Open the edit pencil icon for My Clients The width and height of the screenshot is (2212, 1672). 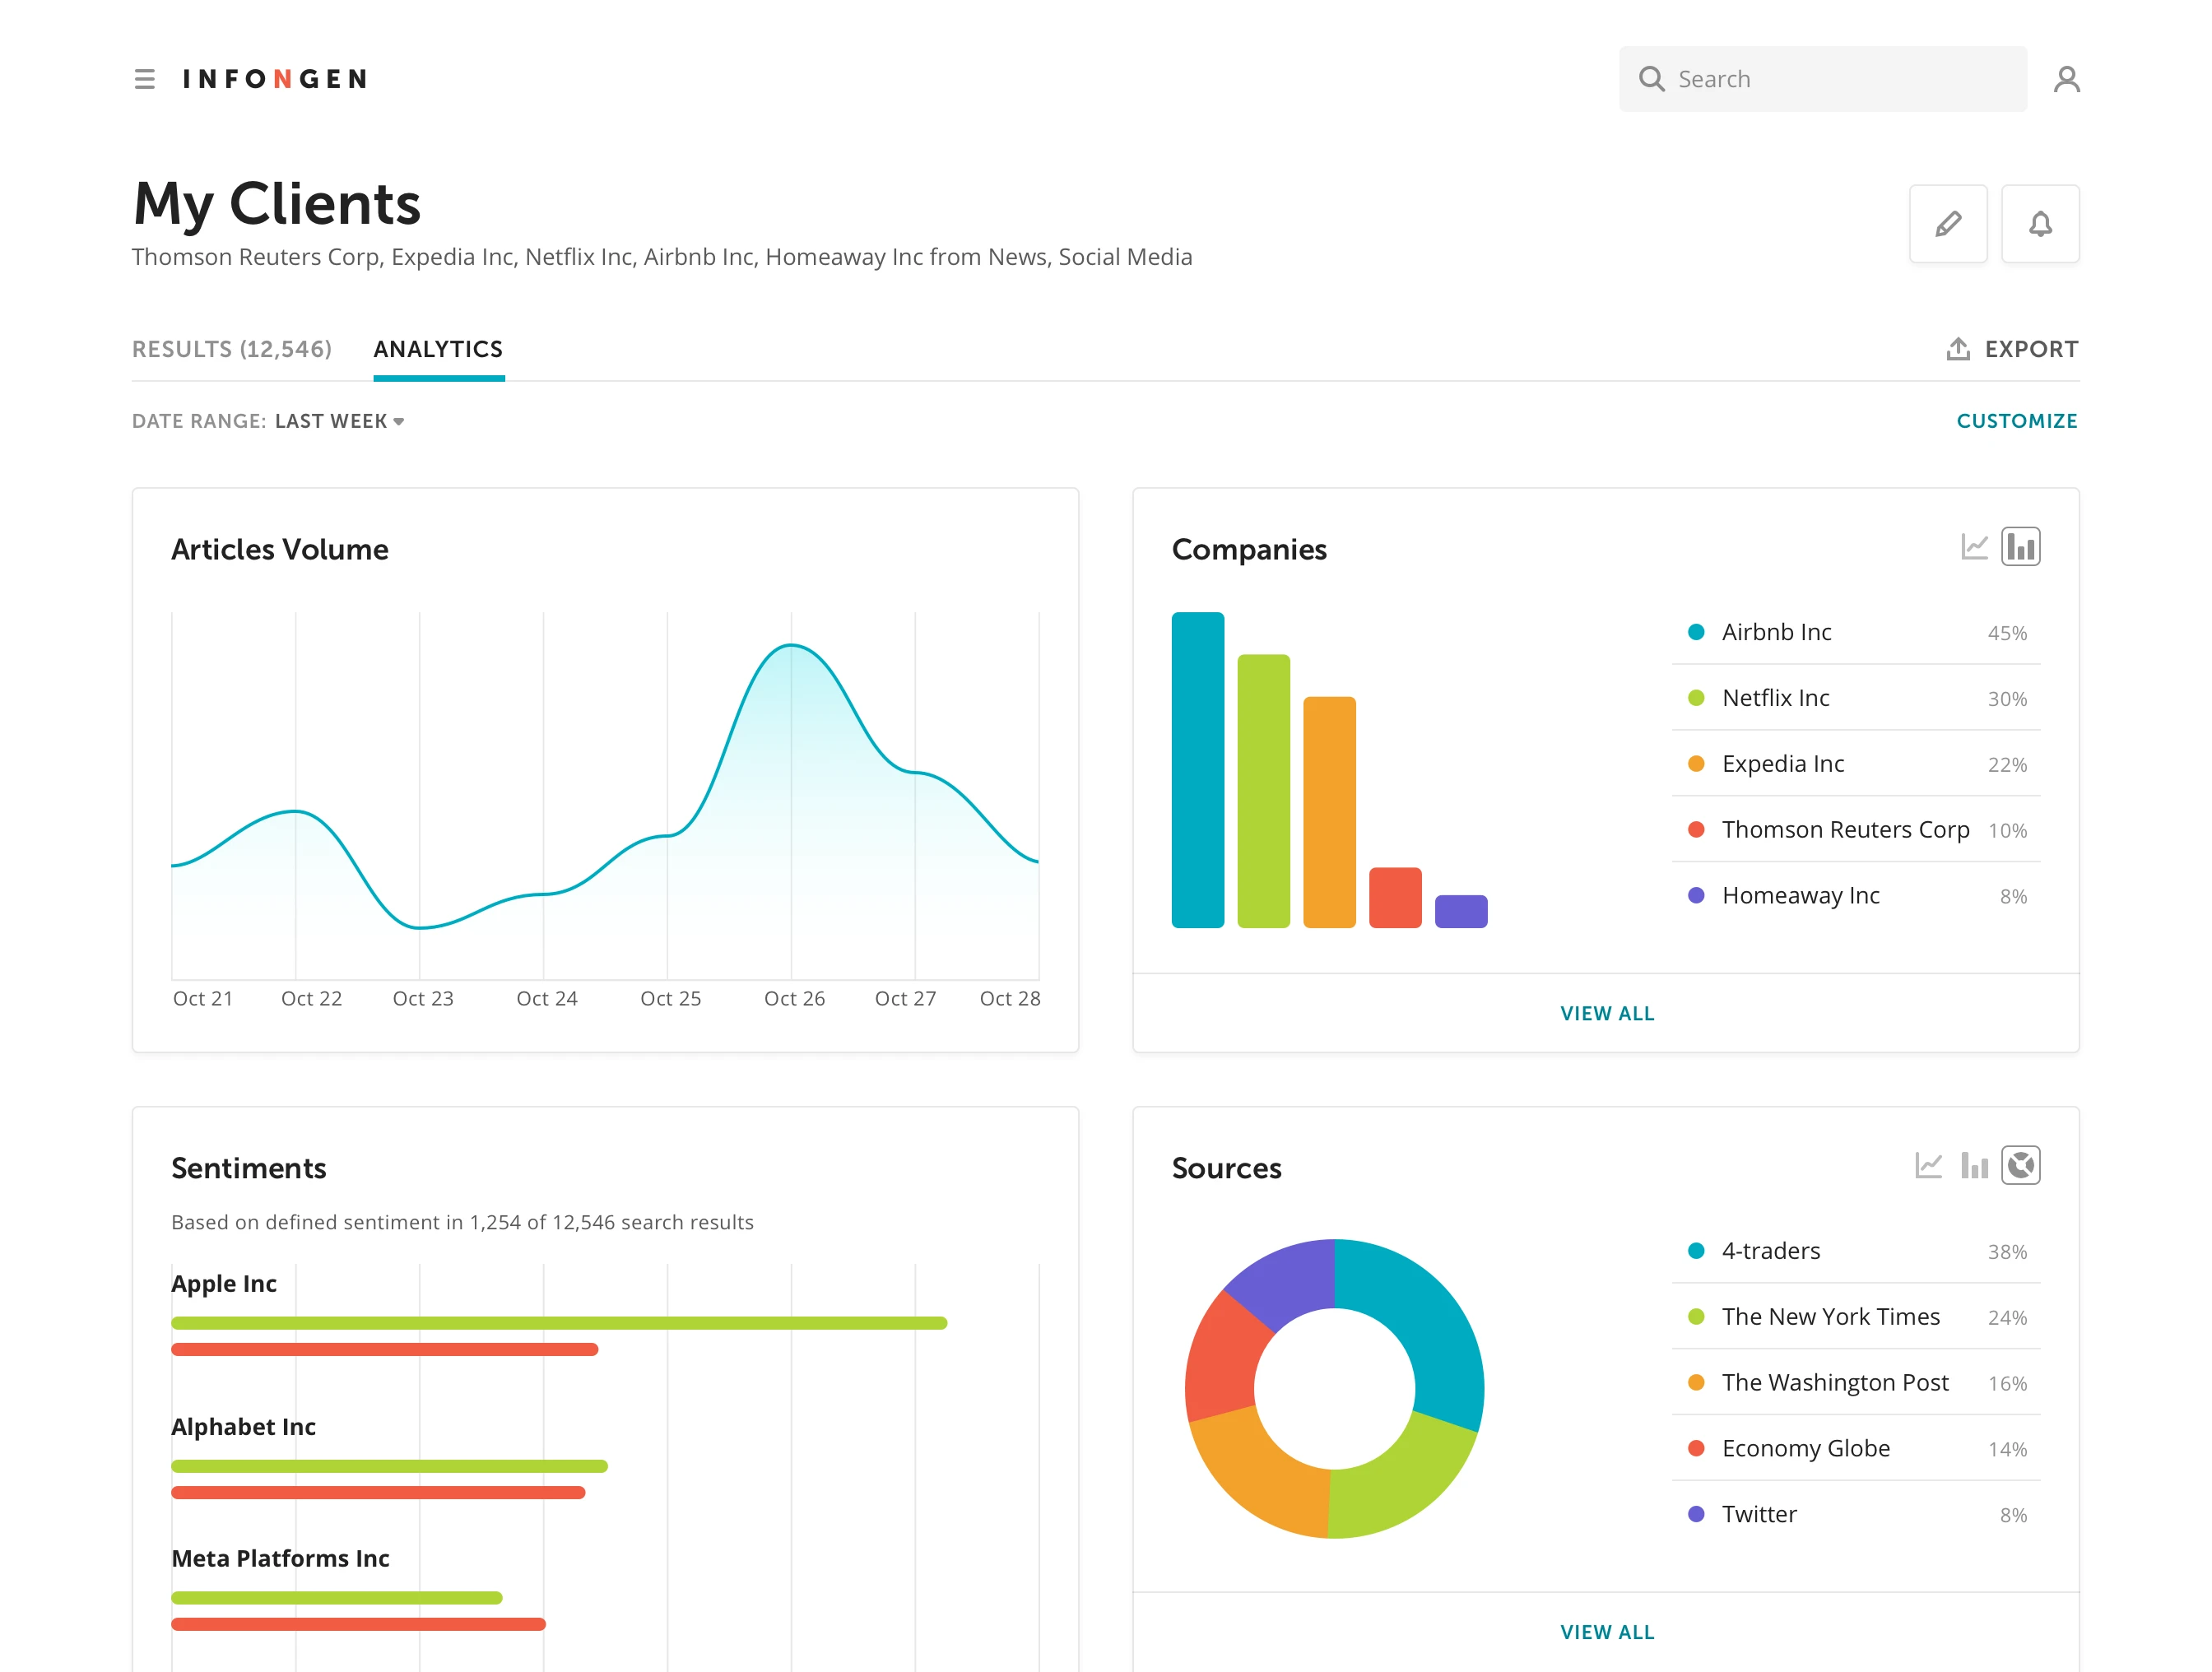(x=1947, y=223)
